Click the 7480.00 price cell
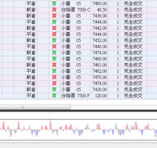This screenshot has width=157, height=148. pyautogui.click(x=100, y=59)
